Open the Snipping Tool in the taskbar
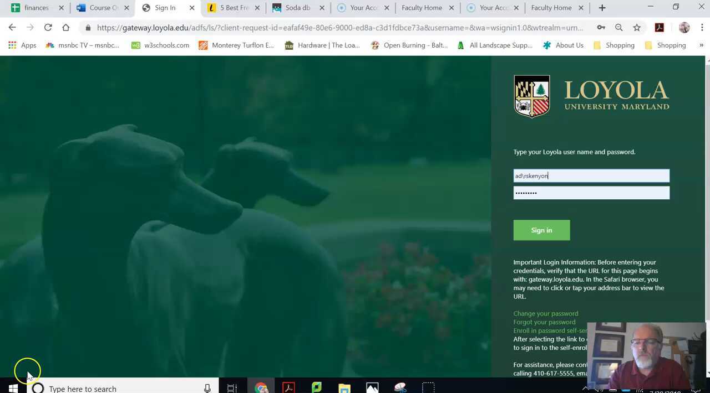710x393 pixels. [x=400, y=388]
